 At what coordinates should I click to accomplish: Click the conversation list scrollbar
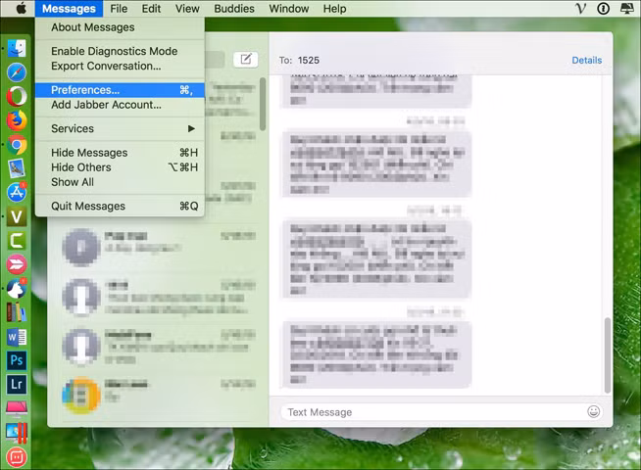point(263,105)
